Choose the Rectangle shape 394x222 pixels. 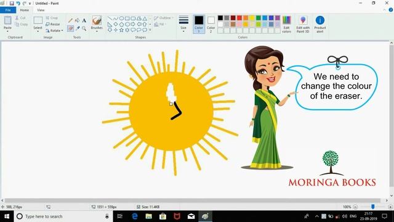(127, 18)
